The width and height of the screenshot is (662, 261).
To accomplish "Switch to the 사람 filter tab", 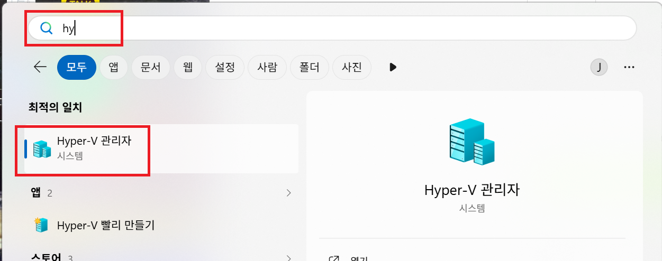I will point(267,67).
